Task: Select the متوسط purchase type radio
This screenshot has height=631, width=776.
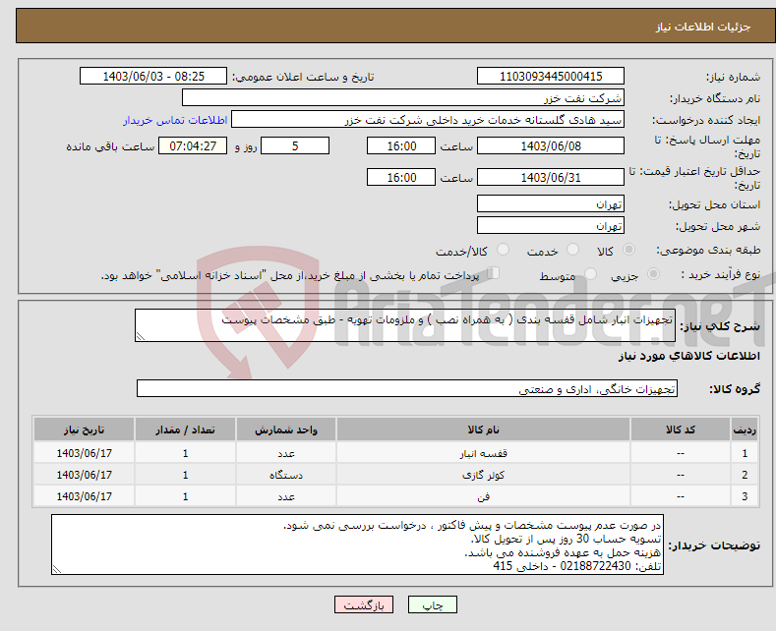Action: [x=590, y=274]
